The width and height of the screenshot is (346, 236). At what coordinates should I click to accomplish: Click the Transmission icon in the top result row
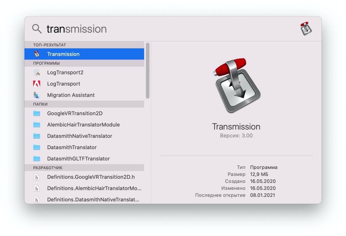pos(37,54)
